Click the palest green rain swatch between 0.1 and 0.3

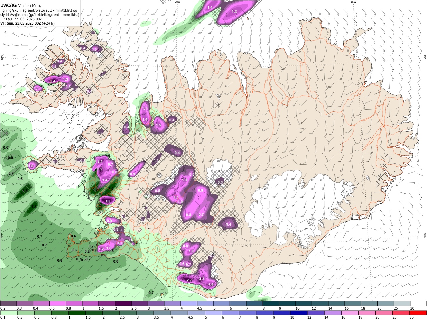9,313
